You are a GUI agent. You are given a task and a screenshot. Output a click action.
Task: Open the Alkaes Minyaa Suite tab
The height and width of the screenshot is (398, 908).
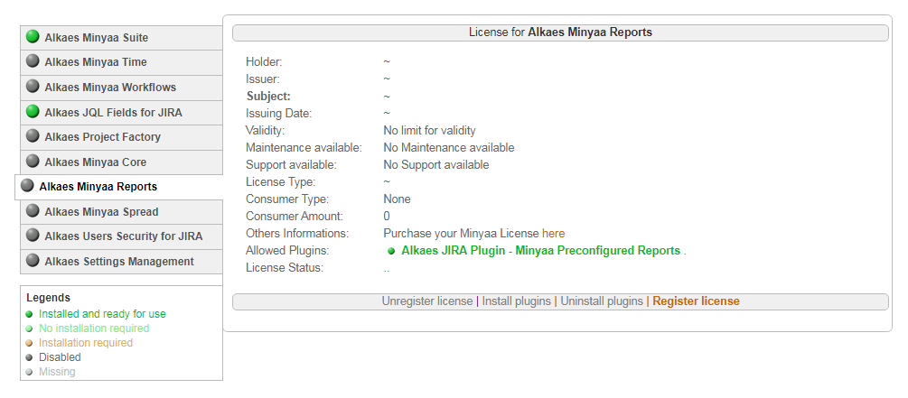click(122, 38)
